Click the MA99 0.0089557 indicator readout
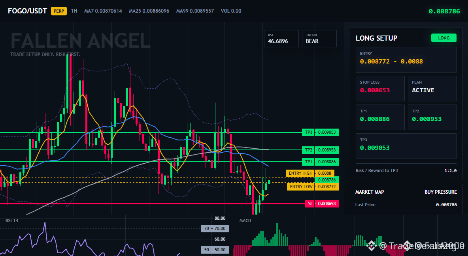Image resolution: width=468 pixels, height=256 pixels. tap(195, 11)
